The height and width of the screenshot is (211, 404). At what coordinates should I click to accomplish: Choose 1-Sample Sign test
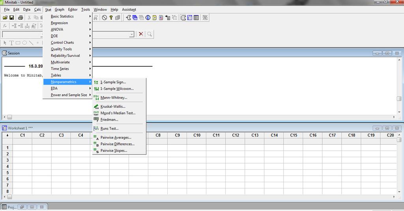click(119, 82)
